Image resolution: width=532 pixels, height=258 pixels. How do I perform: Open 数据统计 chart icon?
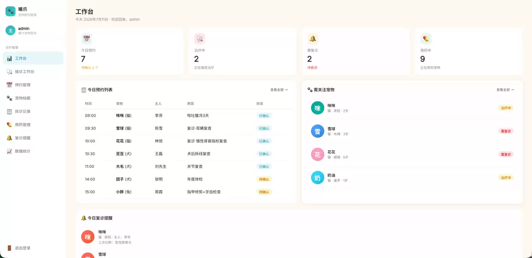point(9,151)
